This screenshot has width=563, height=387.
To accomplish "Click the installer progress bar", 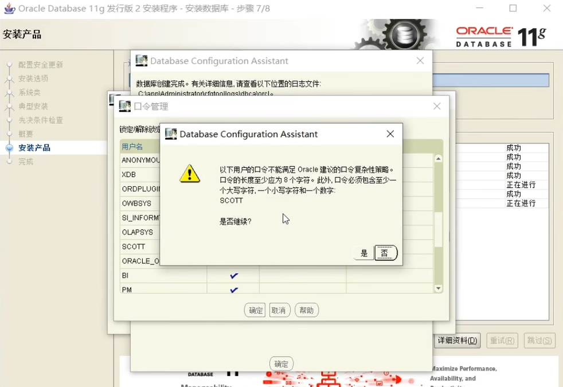I will pos(491,80).
